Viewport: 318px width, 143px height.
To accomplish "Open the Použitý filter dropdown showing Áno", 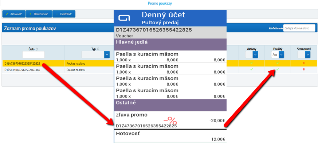I will pyautogui.click(x=281, y=55).
